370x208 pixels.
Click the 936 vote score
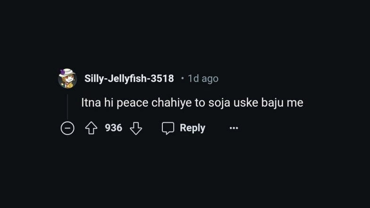(113, 128)
